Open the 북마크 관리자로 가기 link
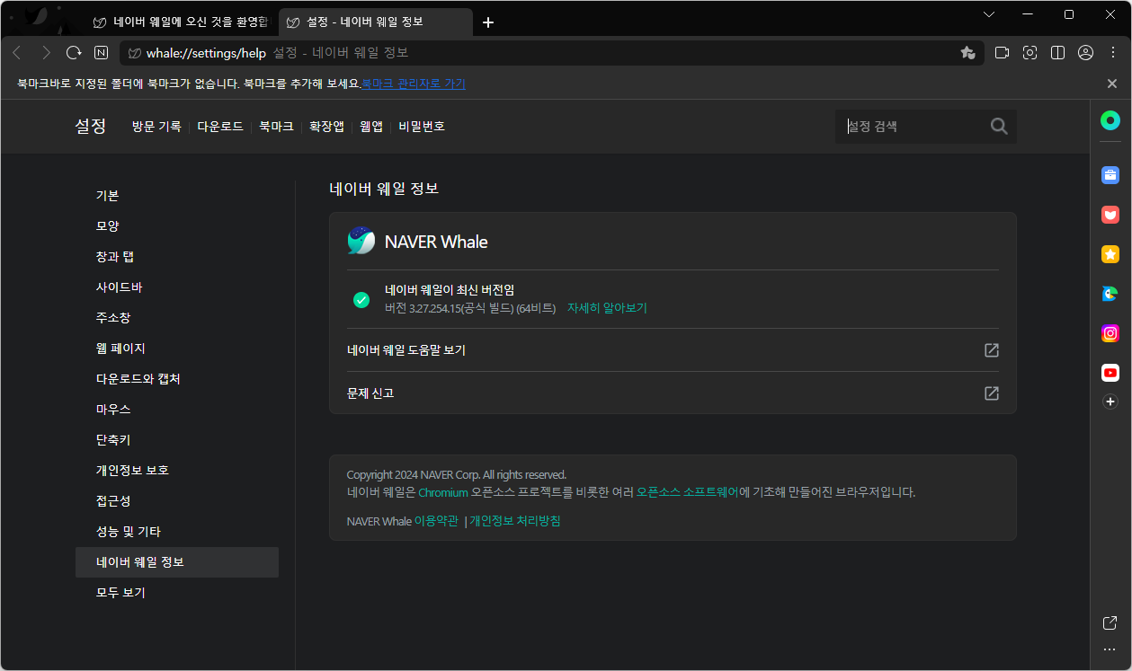Image resolution: width=1132 pixels, height=671 pixels. click(414, 84)
